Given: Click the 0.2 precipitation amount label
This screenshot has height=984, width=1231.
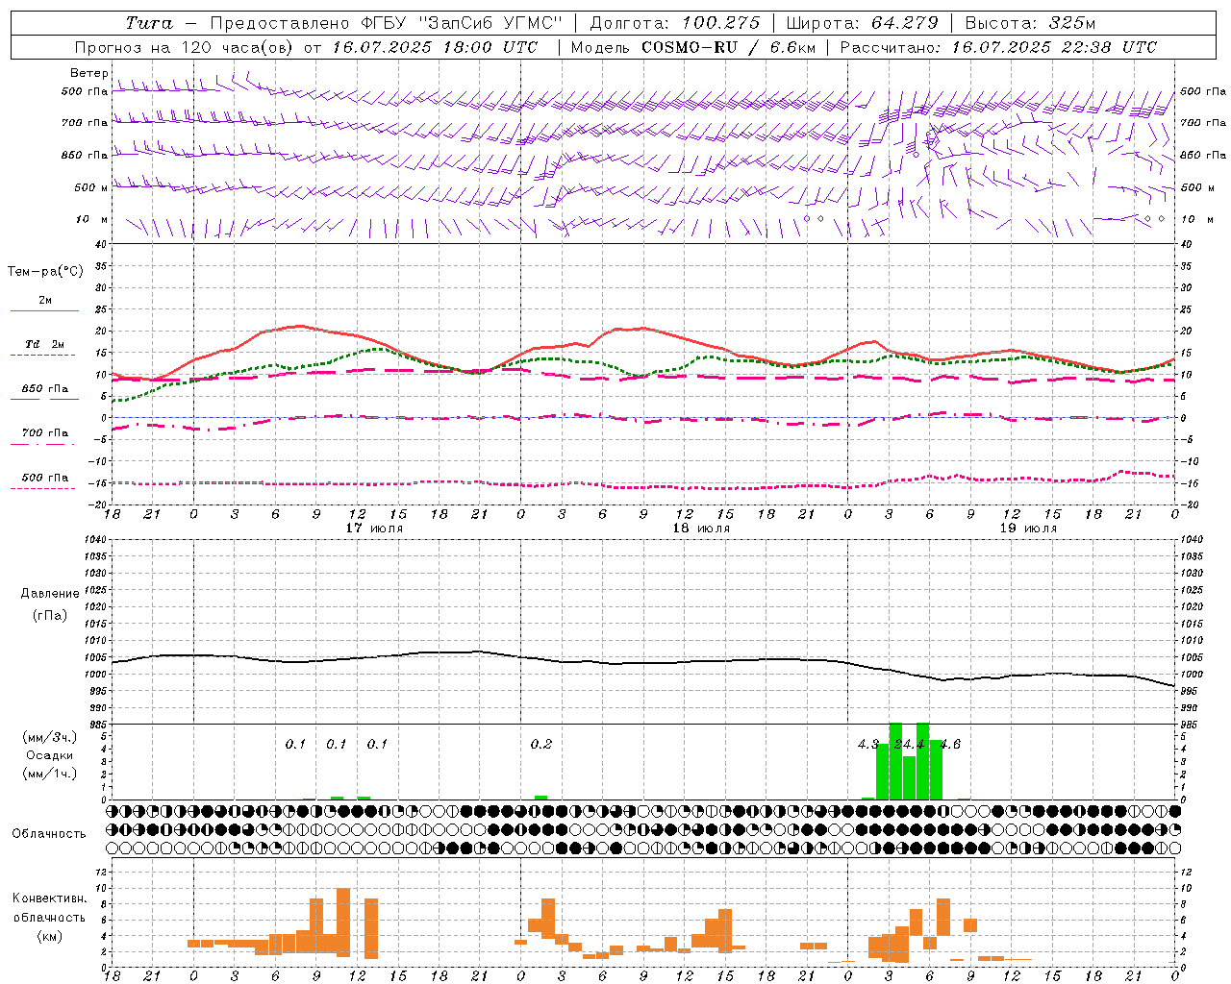Looking at the screenshot, I should click(541, 745).
